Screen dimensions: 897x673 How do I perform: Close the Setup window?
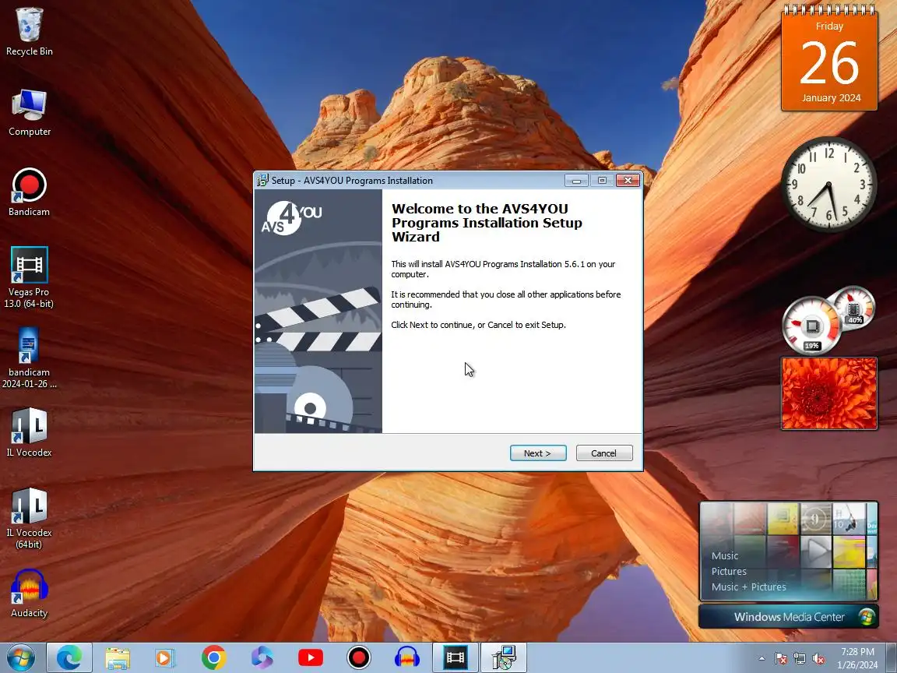(x=628, y=180)
